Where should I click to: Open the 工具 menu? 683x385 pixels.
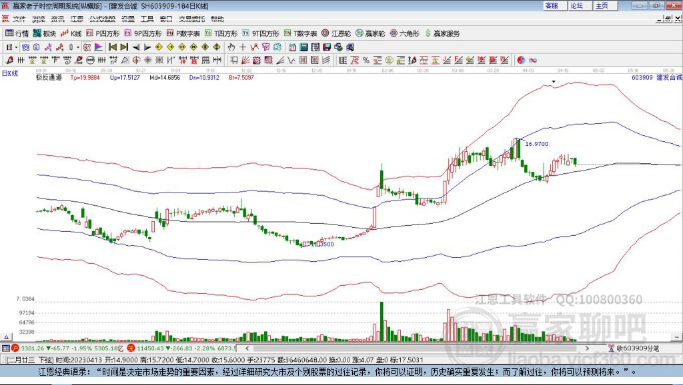147,19
